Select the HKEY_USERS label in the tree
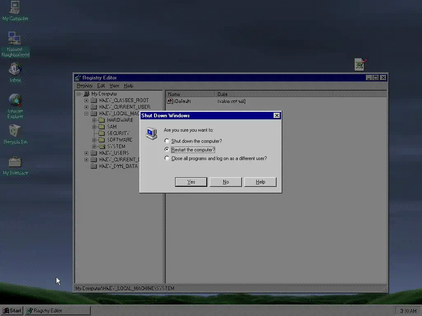This screenshot has width=422, height=316. pyautogui.click(x=114, y=153)
